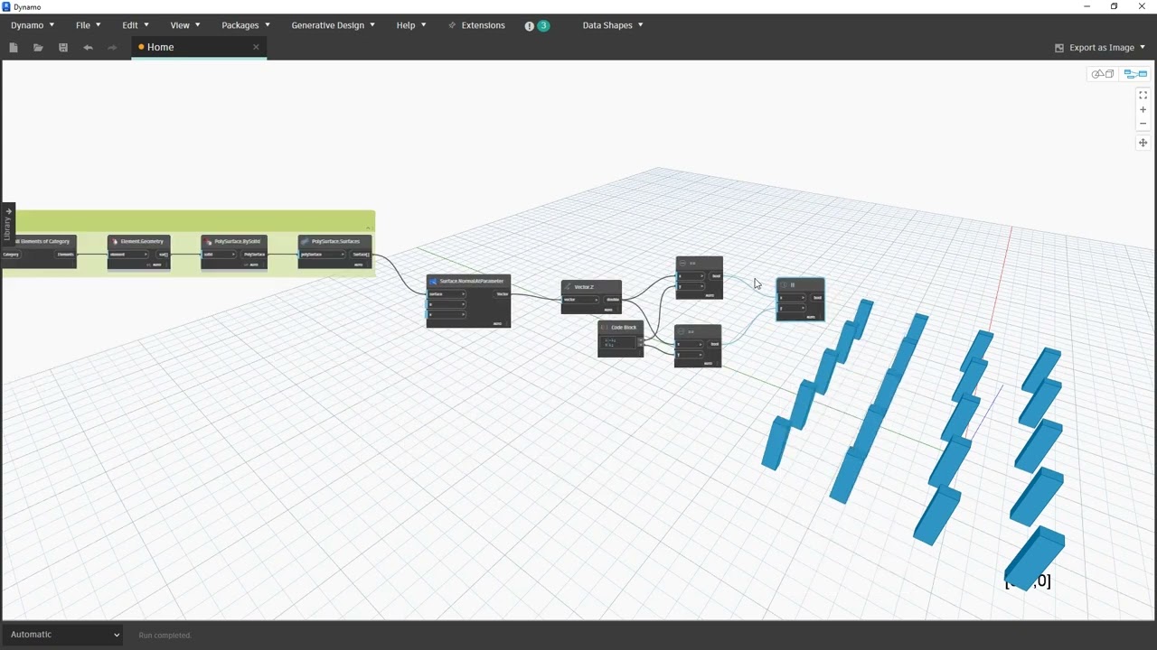Create a new file via toolbar icon
The height and width of the screenshot is (650, 1157).
pos(14,47)
